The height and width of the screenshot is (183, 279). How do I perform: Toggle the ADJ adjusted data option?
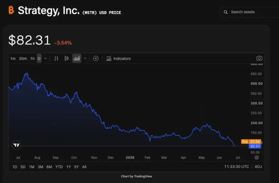(258, 167)
